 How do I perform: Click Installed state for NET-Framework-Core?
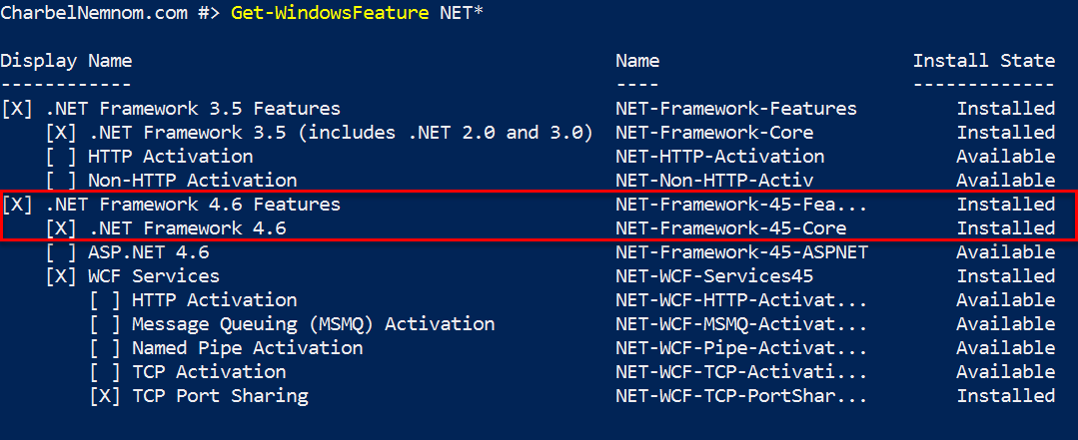pyautogui.click(x=1006, y=133)
